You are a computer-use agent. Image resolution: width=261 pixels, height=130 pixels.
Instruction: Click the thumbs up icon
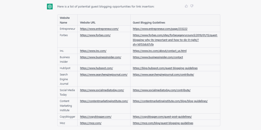(186, 6)
